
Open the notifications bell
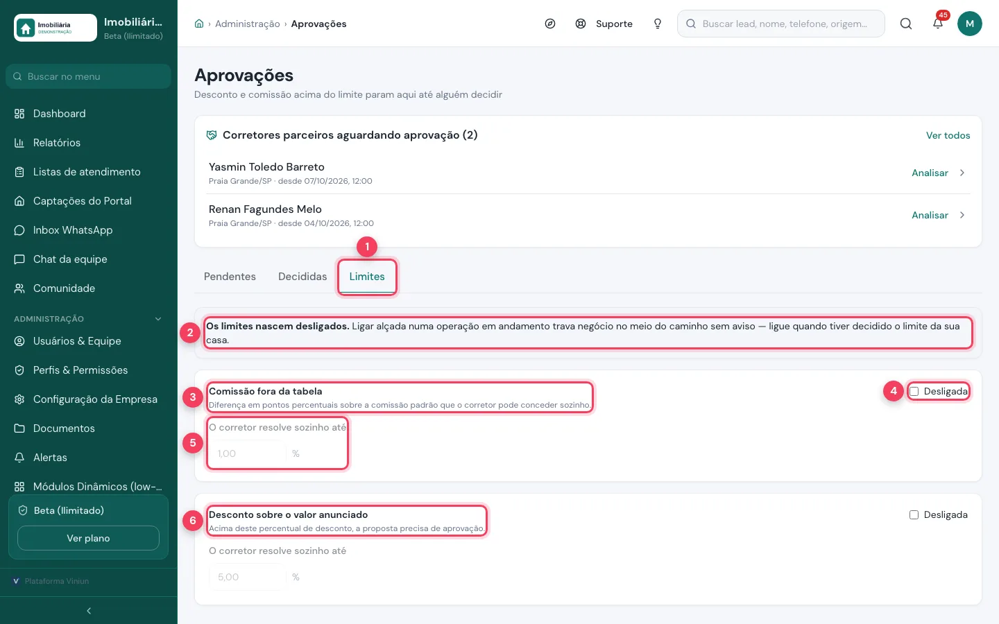pos(938,24)
